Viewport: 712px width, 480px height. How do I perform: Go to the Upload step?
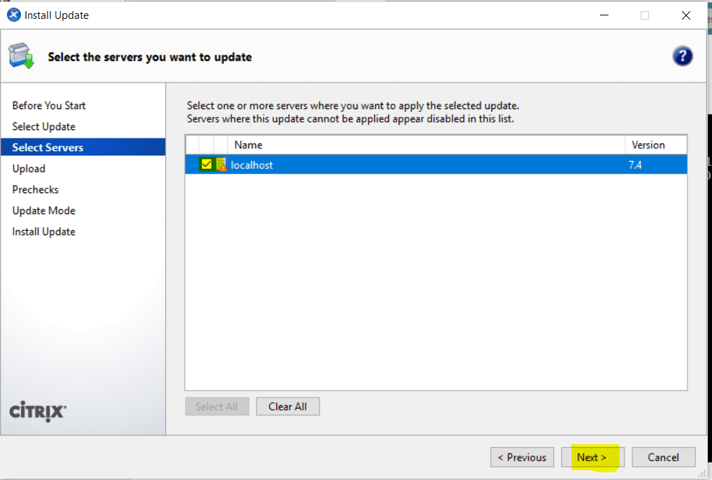pyautogui.click(x=29, y=168)
